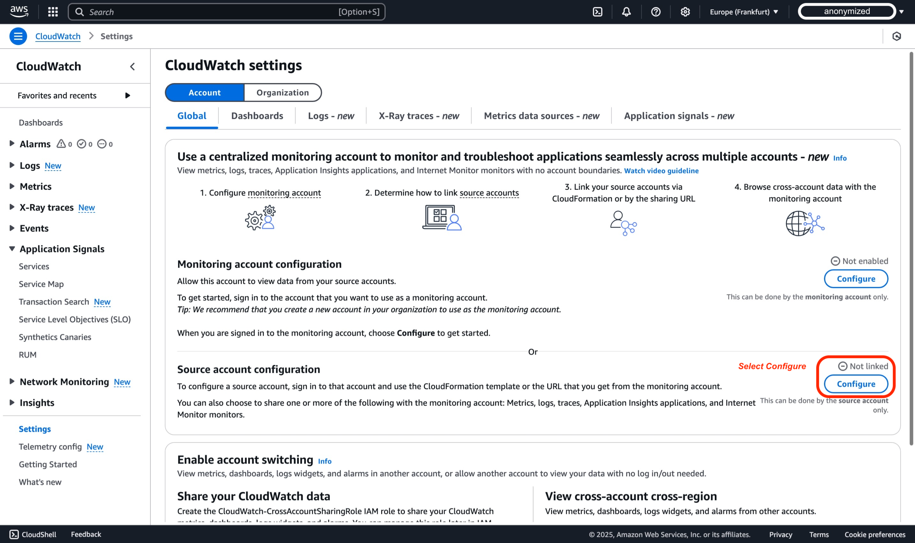
Task: Click the CloudWatch breadcrumb link
Action: (58, 36)
